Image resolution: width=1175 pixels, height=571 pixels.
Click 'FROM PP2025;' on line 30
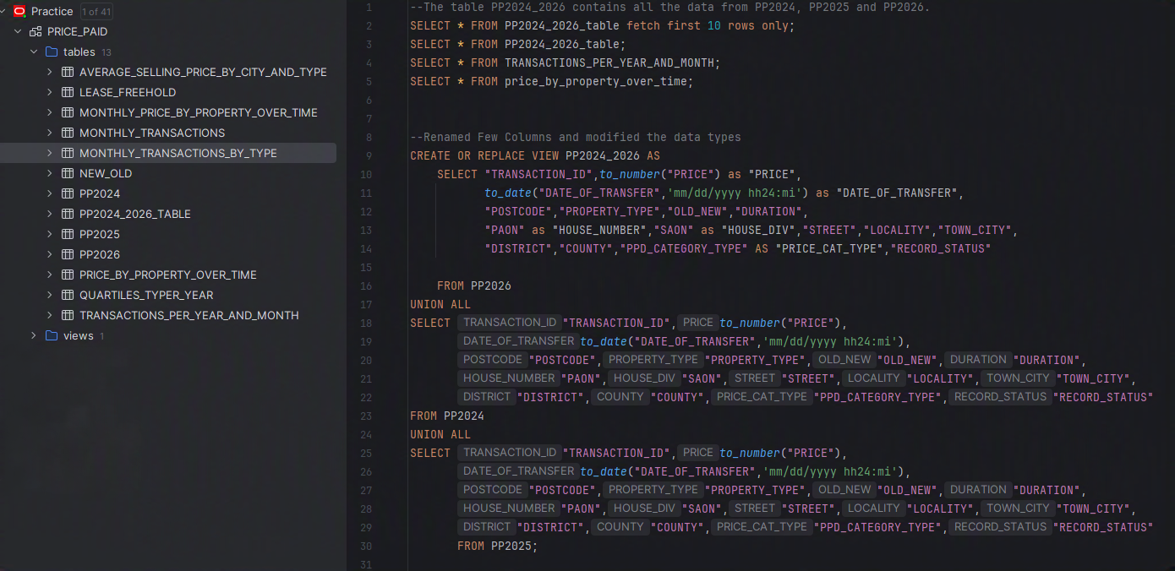498,546
